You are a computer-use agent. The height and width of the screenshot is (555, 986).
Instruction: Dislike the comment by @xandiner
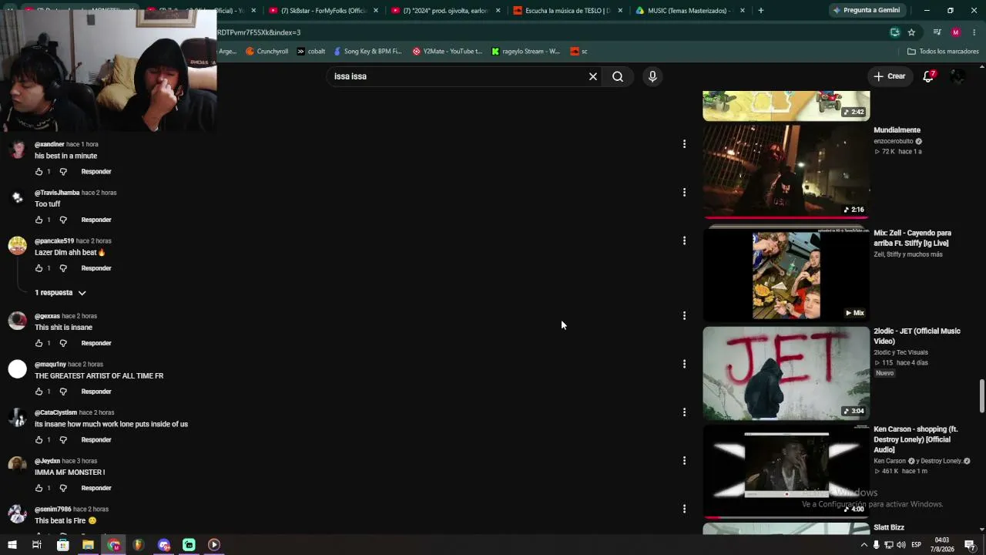pos(63,172)
